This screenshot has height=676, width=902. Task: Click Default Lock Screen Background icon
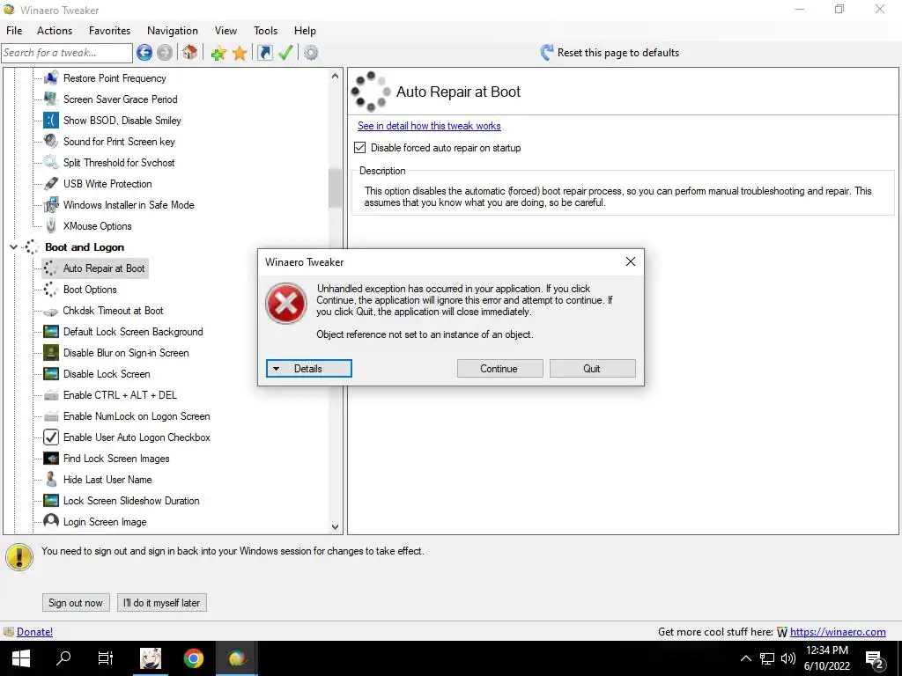pyautogui.click(x=51, y=332)
